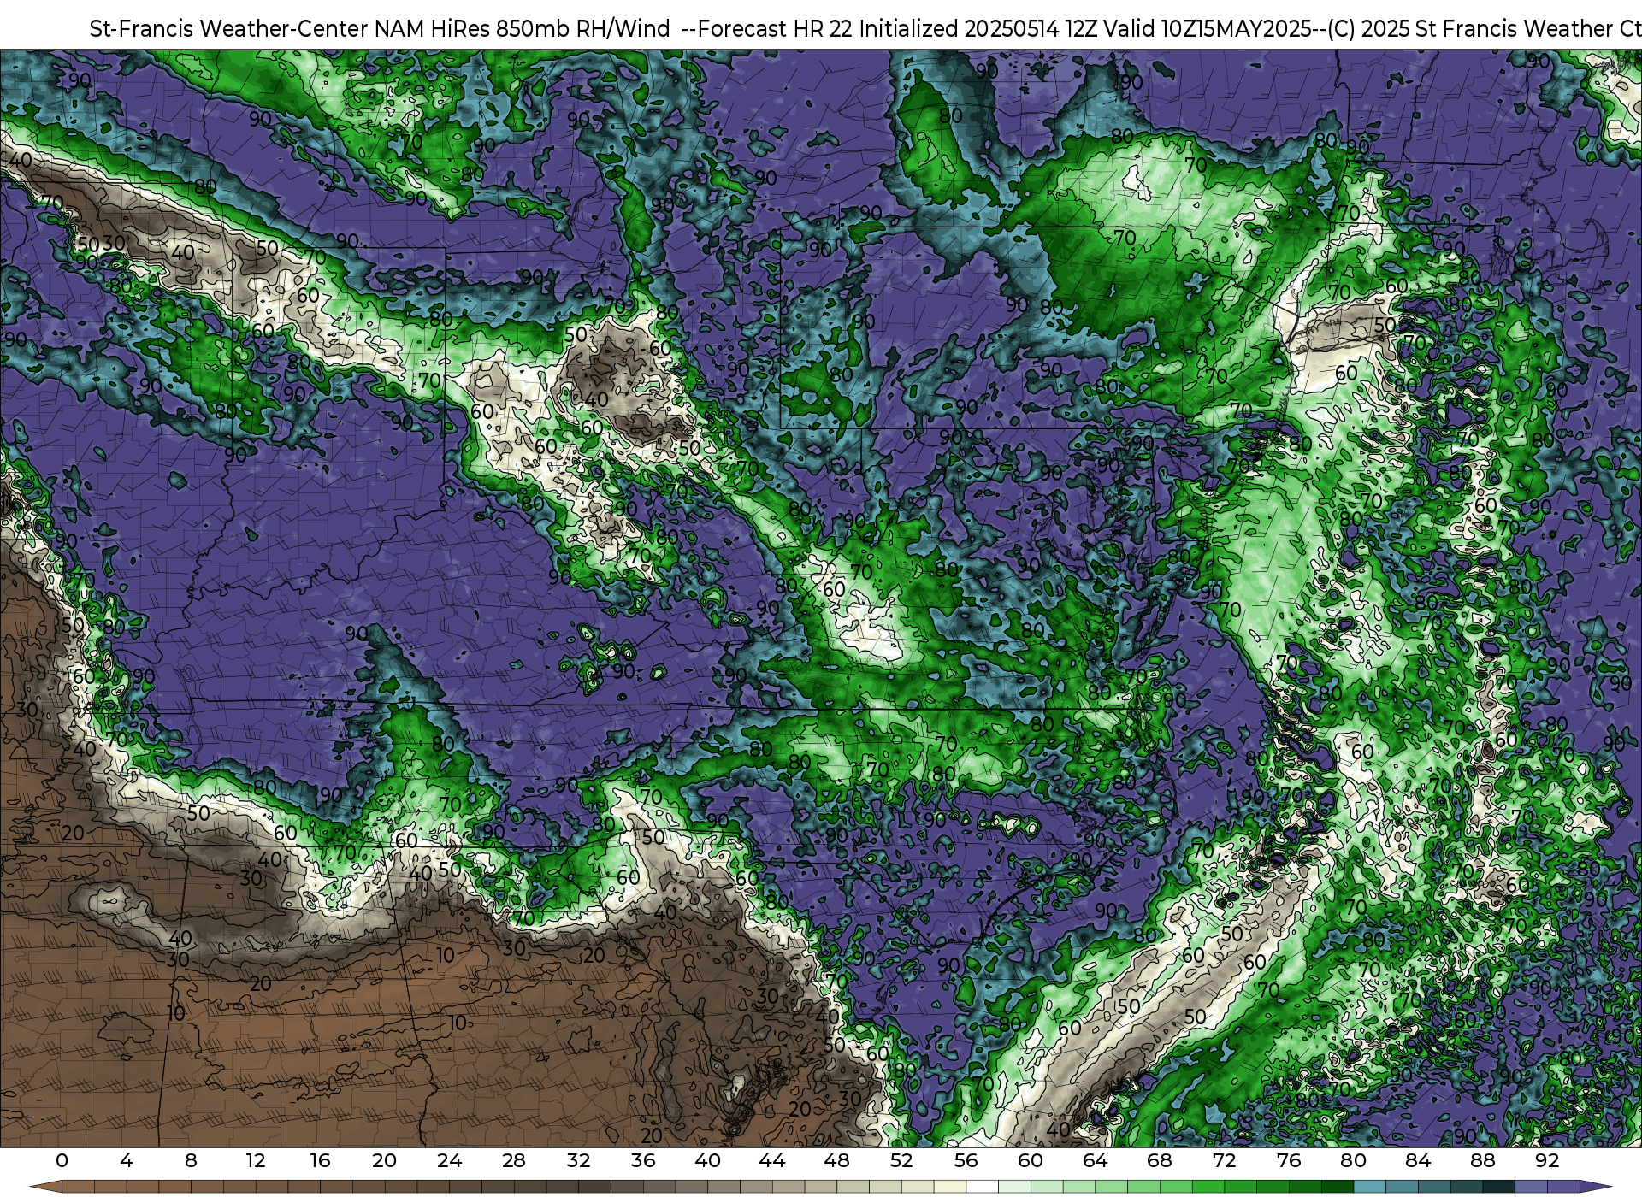
Task: Click the '48' label on the color bar legend
Action: pos(836,1161)
